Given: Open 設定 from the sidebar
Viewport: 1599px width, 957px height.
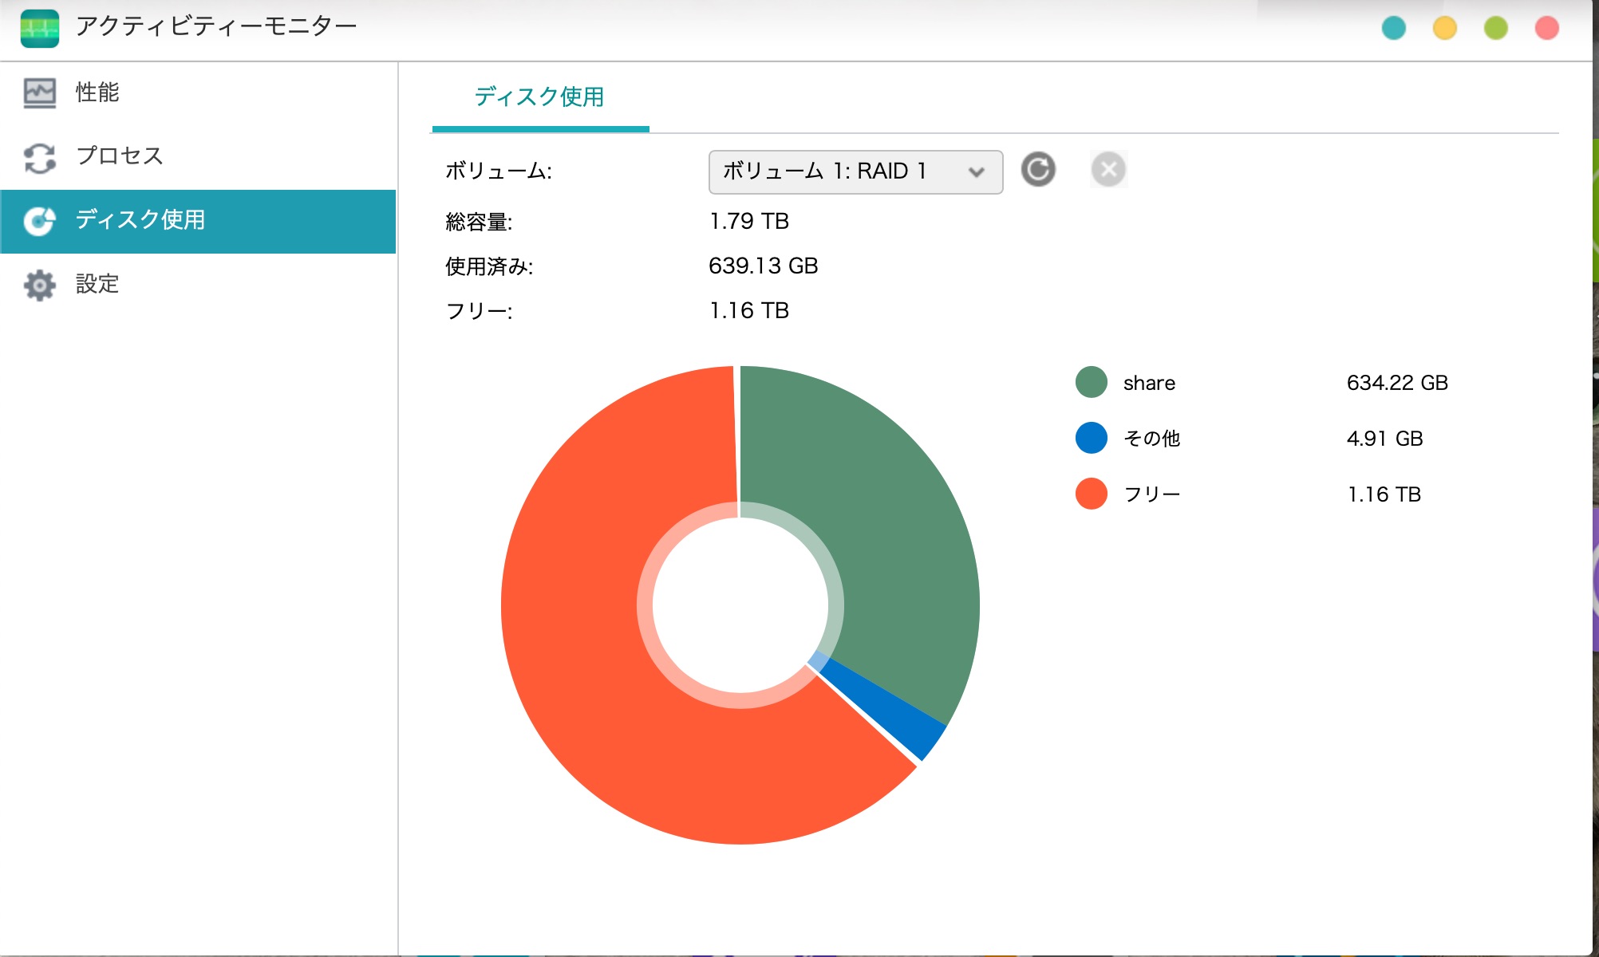Looking at the screenshot, I should coord(97,284).
